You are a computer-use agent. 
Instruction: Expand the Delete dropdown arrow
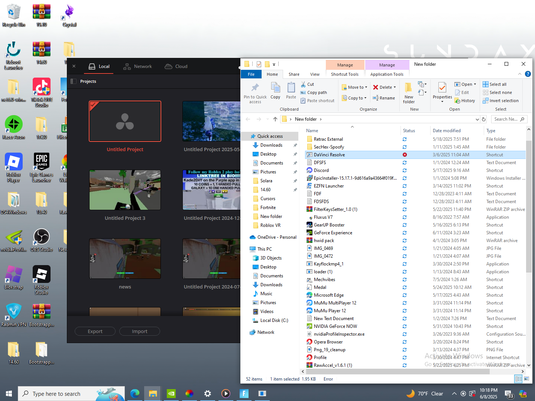(x=395, y=87)
